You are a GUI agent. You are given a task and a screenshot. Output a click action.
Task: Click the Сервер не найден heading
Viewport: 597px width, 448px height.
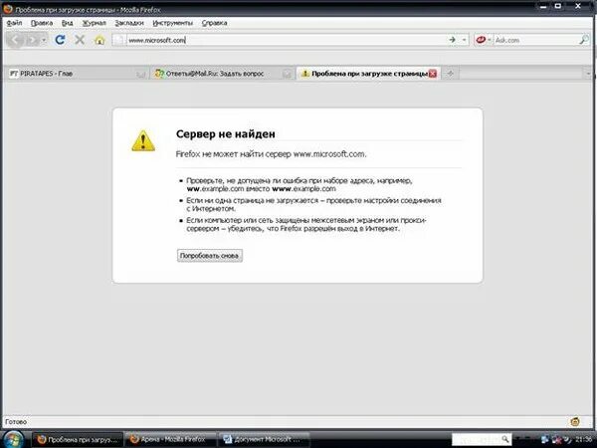click(226, 133)
